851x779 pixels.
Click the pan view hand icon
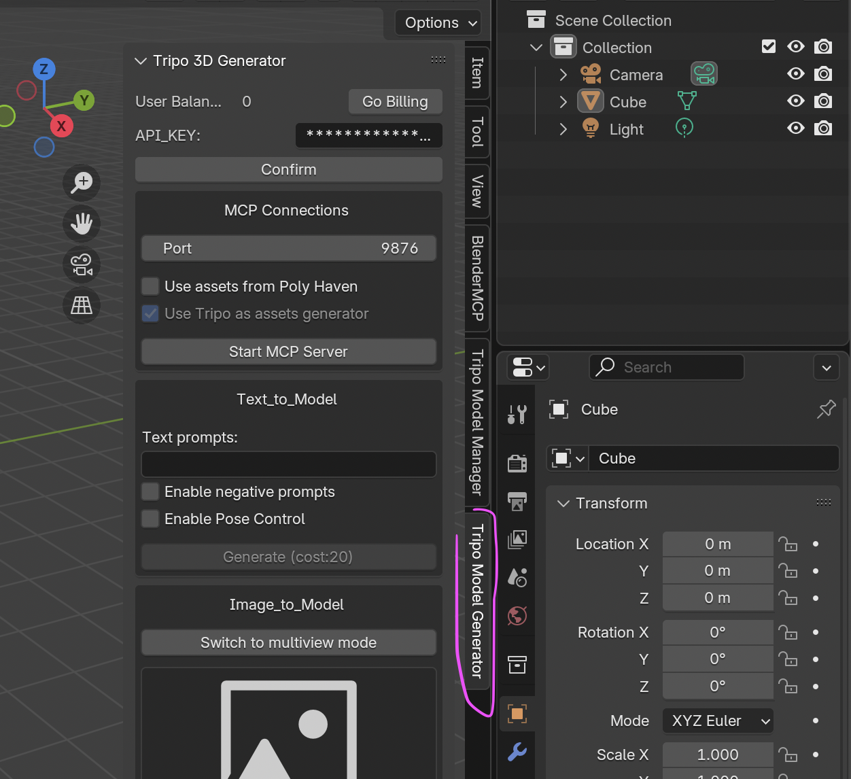tap(82, 224)
